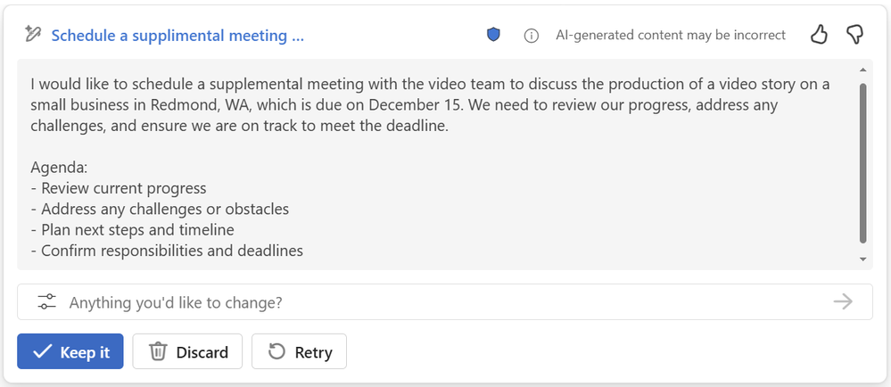
Task: Open the adjust options sliders icon
Action: coord(46,302)
